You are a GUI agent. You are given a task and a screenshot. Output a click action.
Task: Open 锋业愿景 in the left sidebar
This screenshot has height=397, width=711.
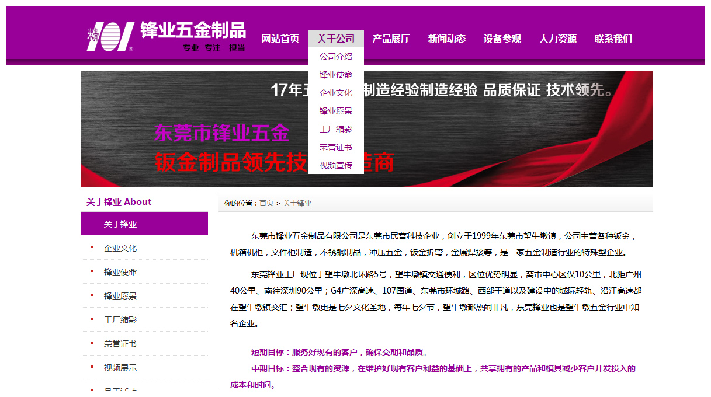(120, 296)
